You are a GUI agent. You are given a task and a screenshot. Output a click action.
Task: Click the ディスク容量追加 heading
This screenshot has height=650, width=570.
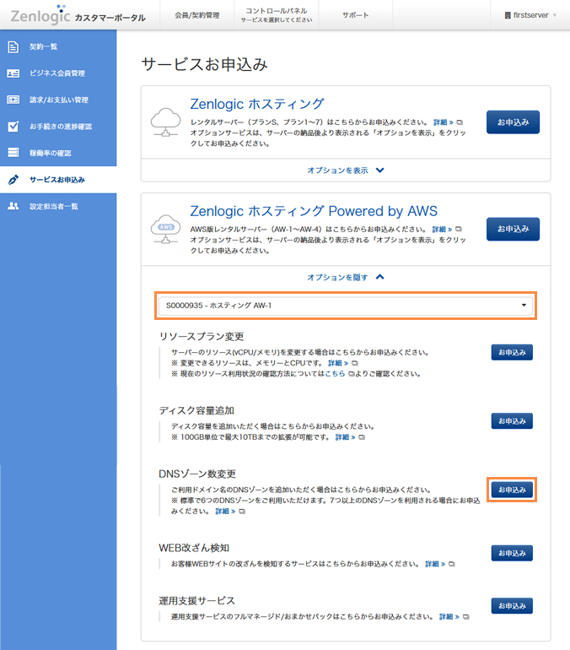[196, 411]
